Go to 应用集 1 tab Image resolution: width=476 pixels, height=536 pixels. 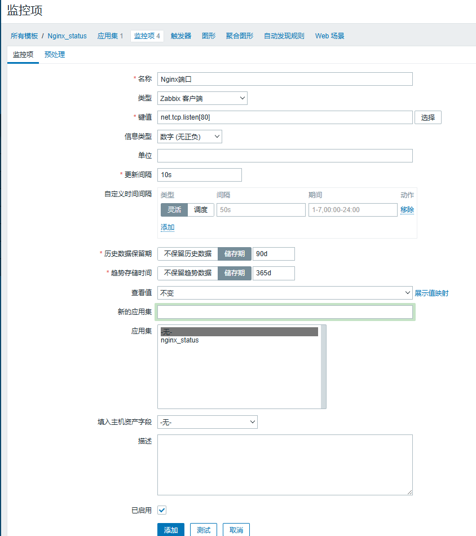[109, 36]
